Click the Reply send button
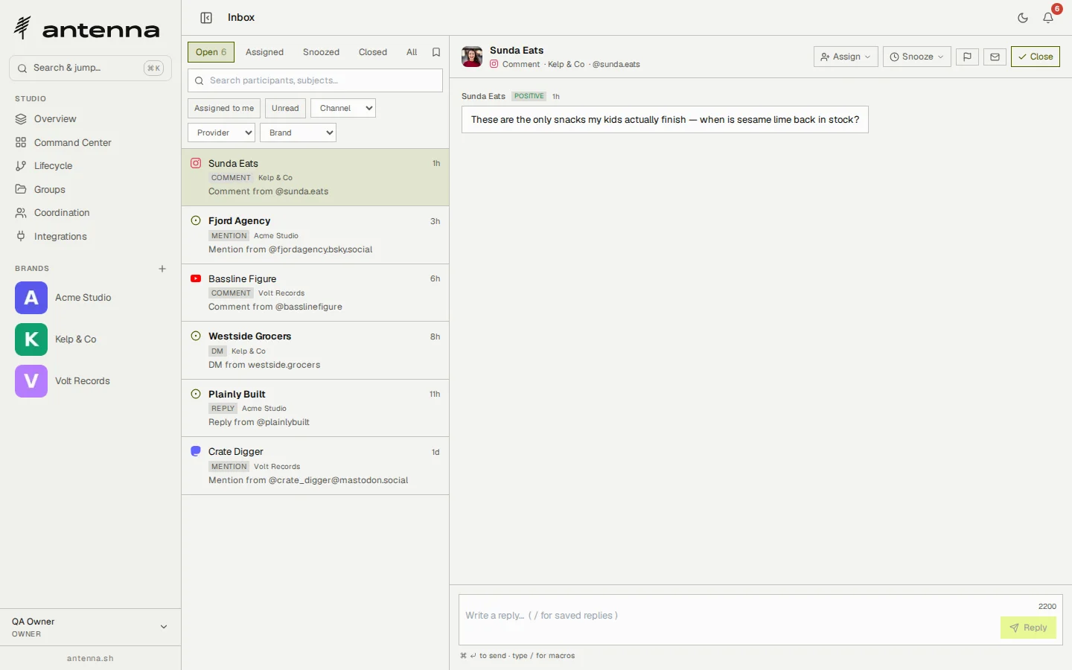This screenshot has height=670, width=1072. (1028, 628)
